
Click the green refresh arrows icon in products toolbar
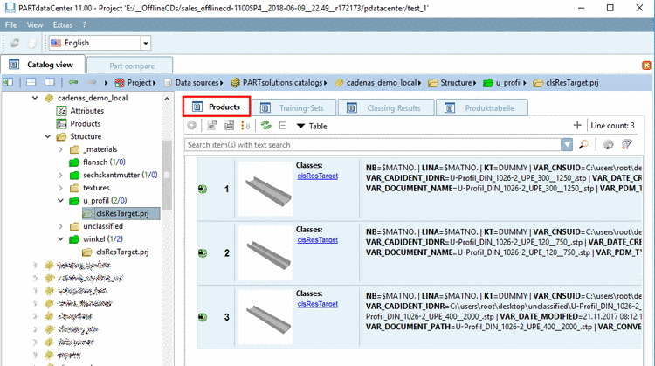tap(266, 125)
